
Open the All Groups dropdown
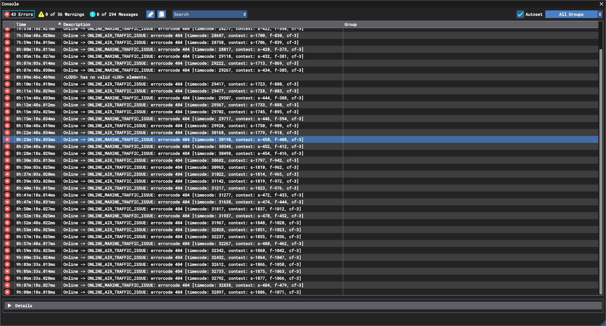(571, 14)
